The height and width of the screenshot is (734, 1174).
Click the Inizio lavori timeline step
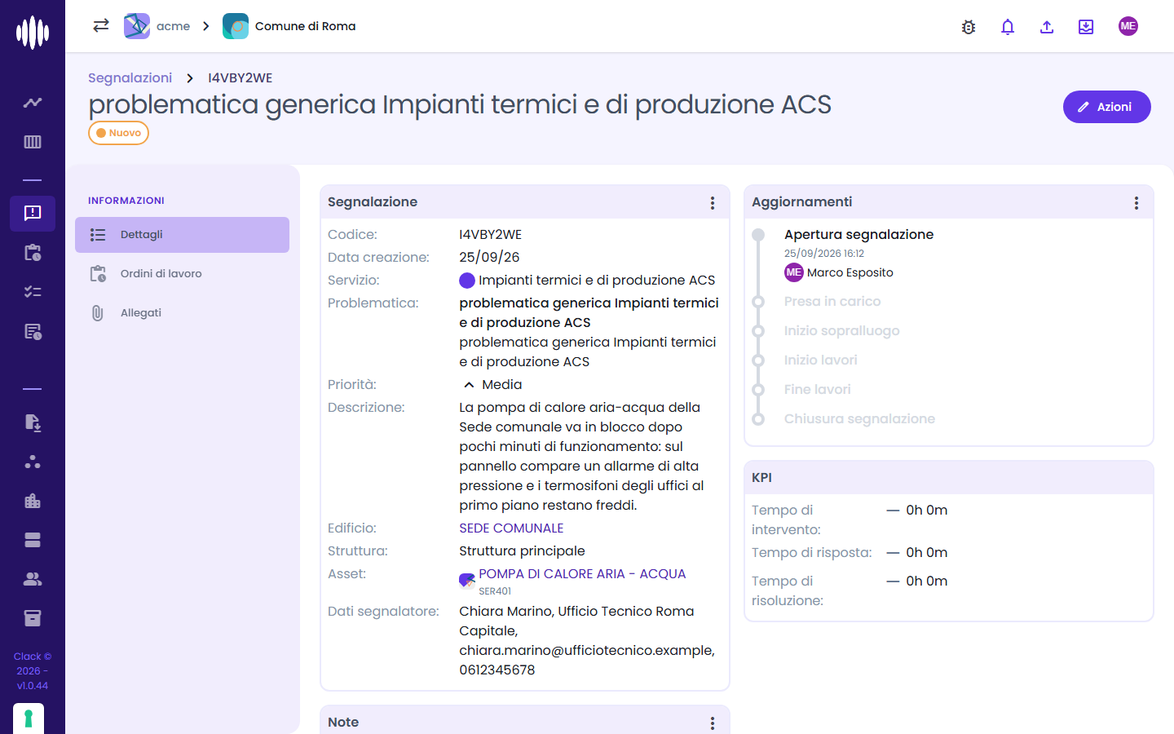click(x=820, y=360)
